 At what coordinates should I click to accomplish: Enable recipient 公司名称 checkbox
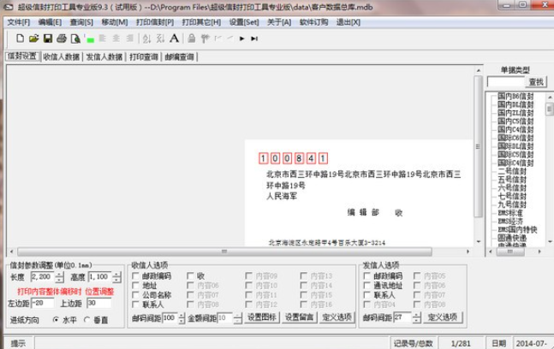pos(135,294)
